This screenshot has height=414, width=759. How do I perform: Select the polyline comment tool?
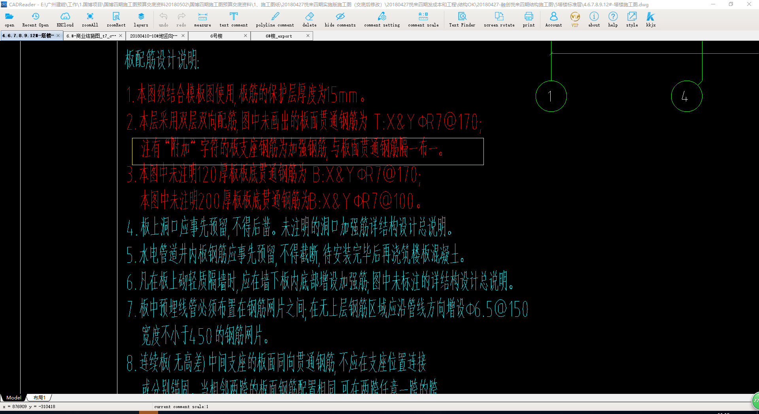coord(275,19)
